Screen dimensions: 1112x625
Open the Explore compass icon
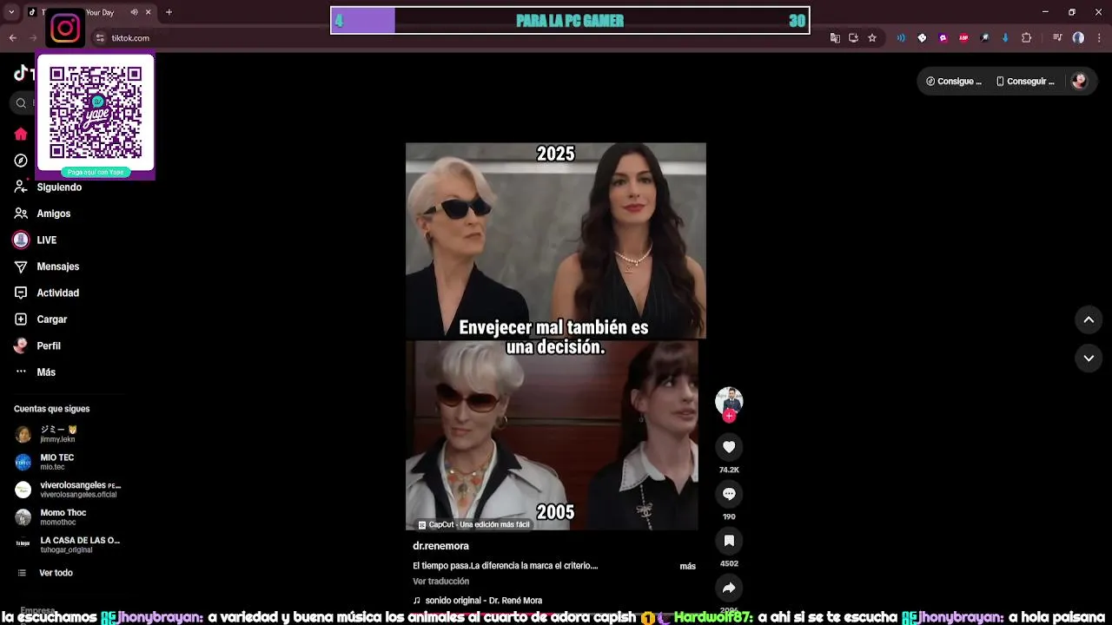(x=21, y=161)
